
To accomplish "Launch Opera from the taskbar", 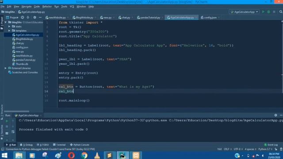I will (x=71, y=155).
